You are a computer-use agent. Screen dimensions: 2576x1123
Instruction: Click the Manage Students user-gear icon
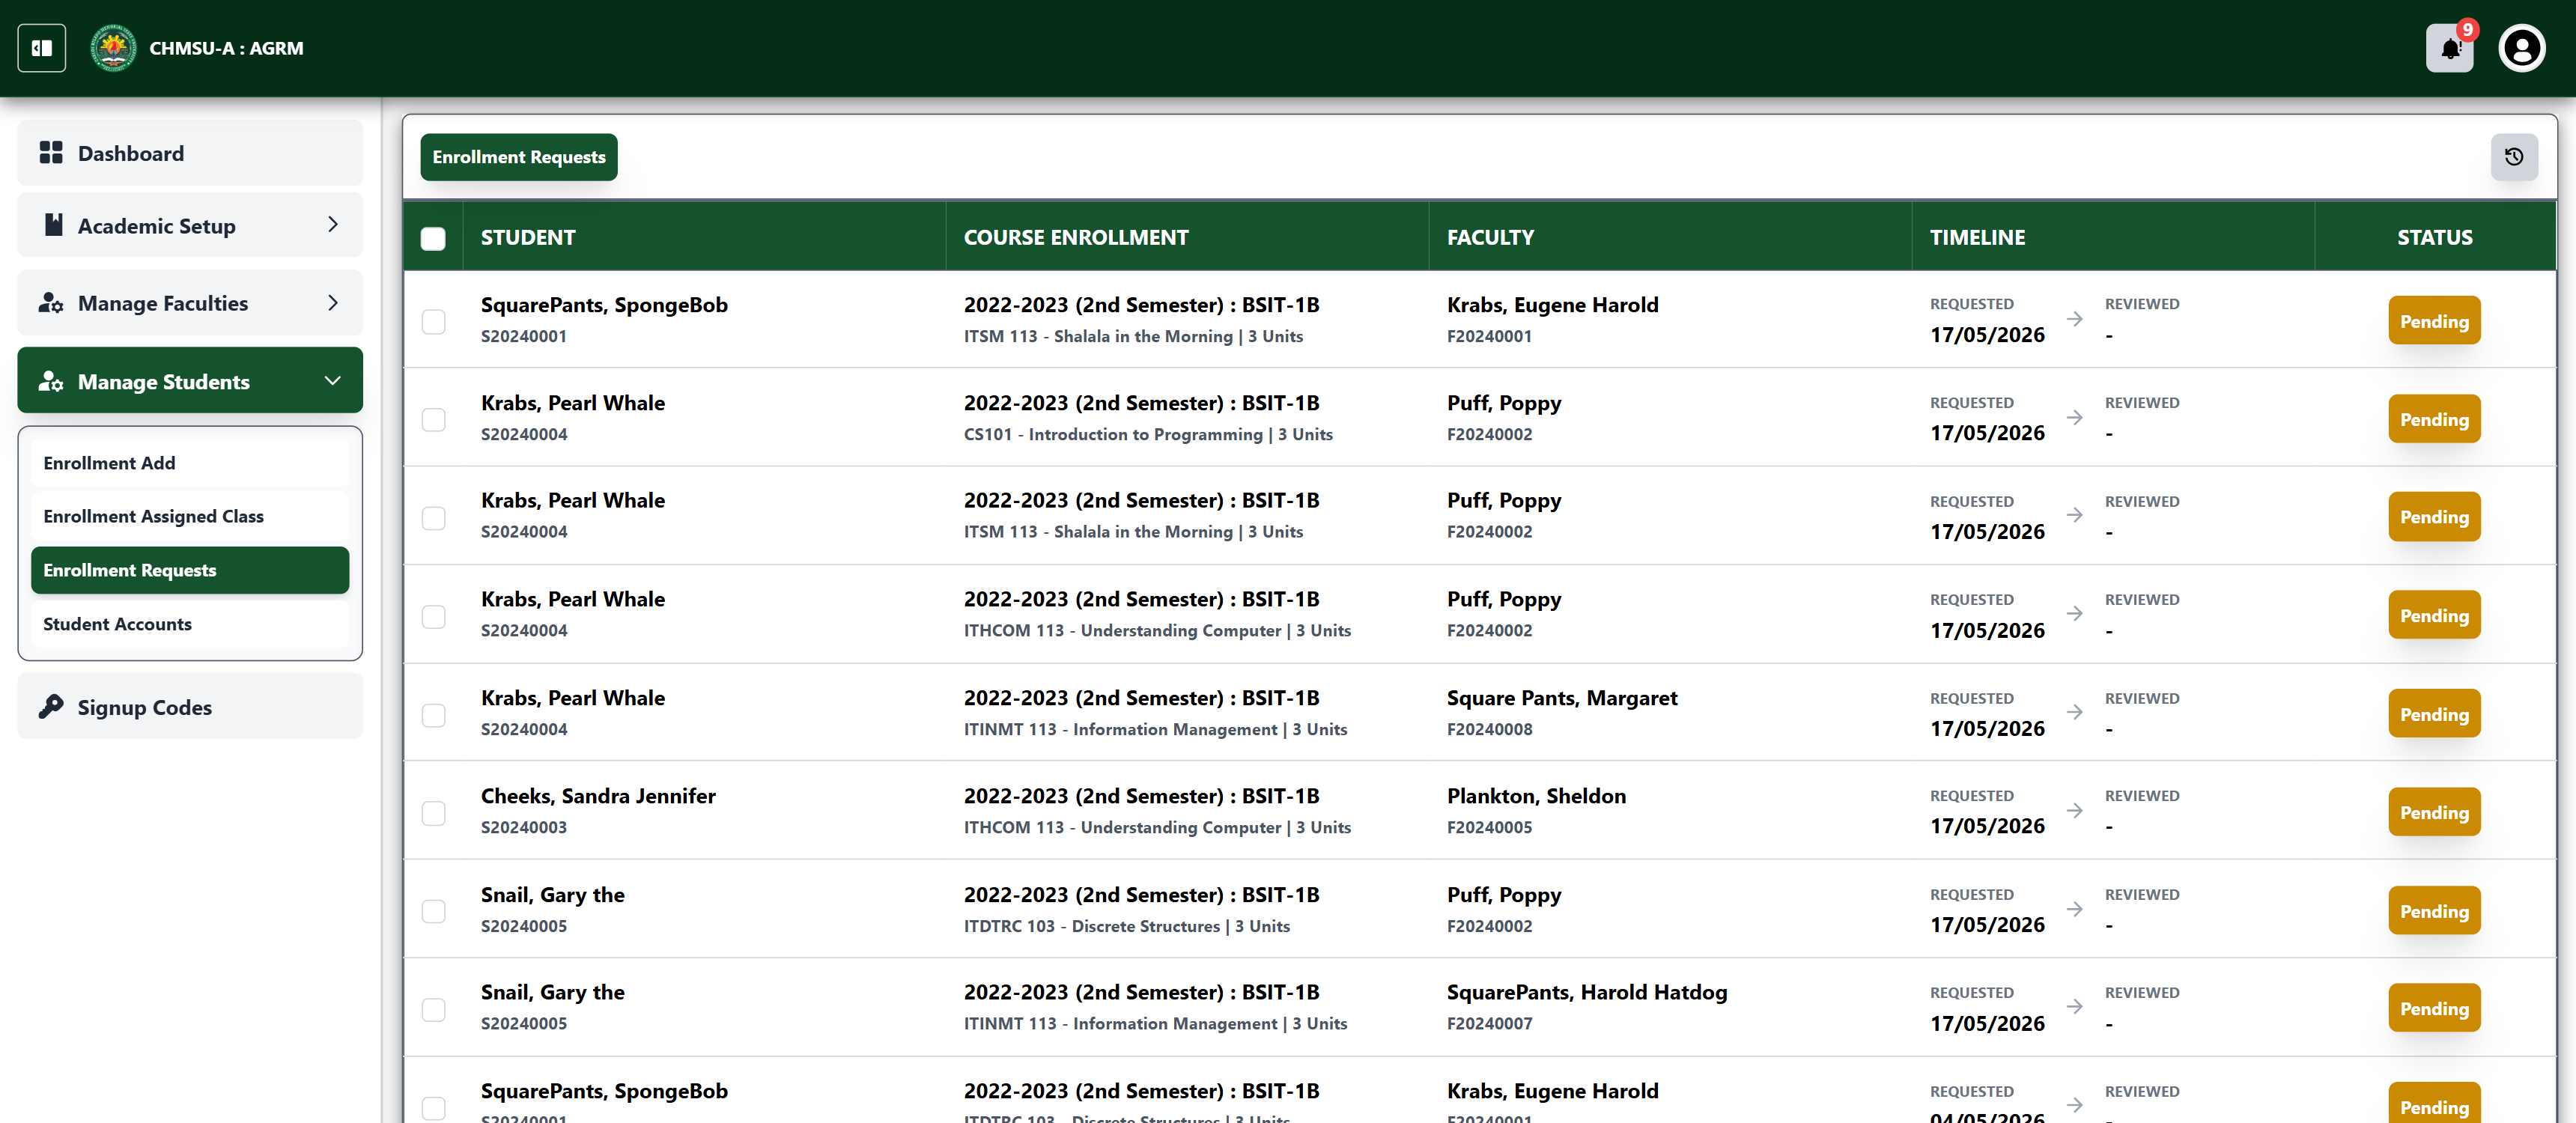51,381
